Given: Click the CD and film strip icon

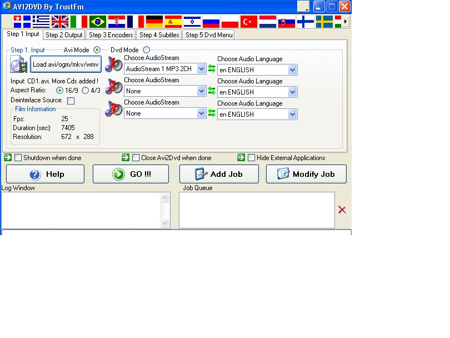Looking at the screenshot, I should (19, 64).
